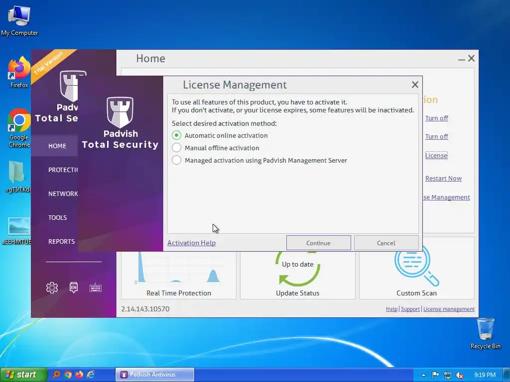
Task: Open the Real Time Protection chart tile
Action: [x=179, y=275]
